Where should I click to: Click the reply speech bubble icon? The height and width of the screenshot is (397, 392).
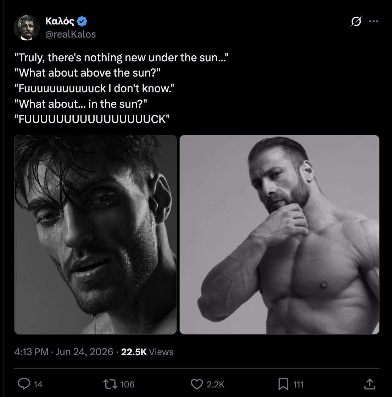click(x=24, y=384)
